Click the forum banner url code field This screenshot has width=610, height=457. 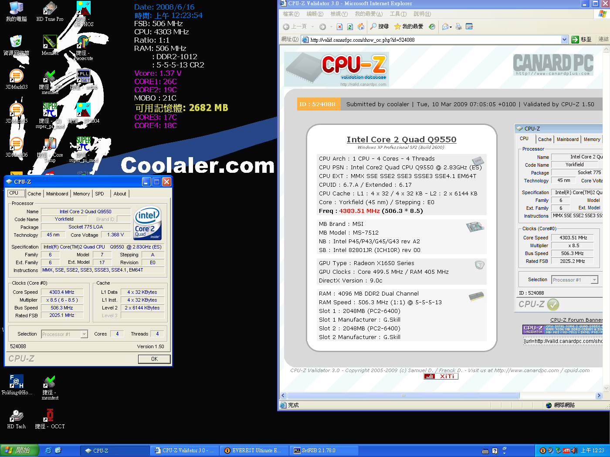(x=563, y=341)
